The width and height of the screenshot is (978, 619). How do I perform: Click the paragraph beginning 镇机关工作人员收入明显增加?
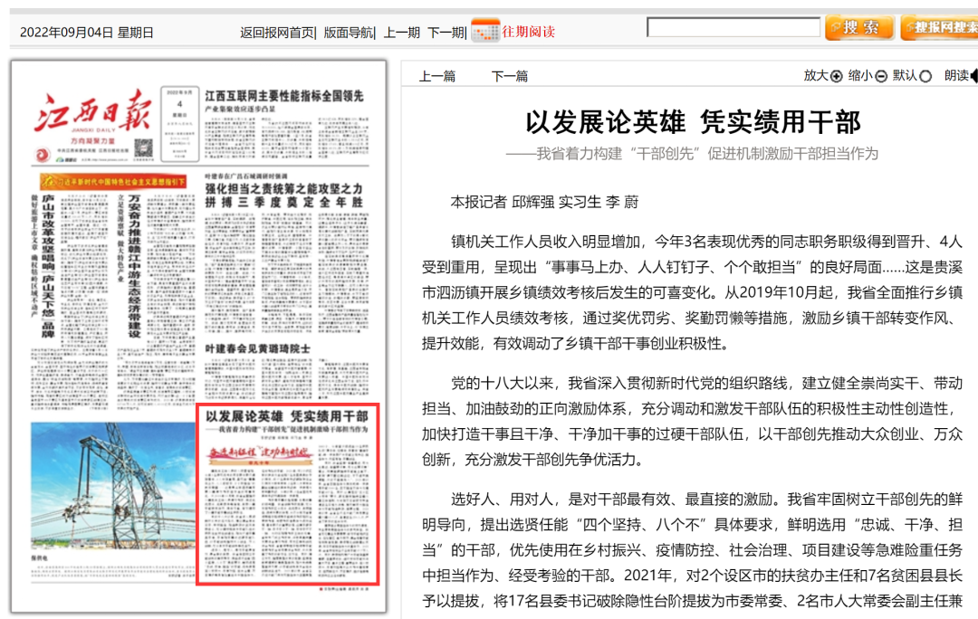[x=693, y=292]
